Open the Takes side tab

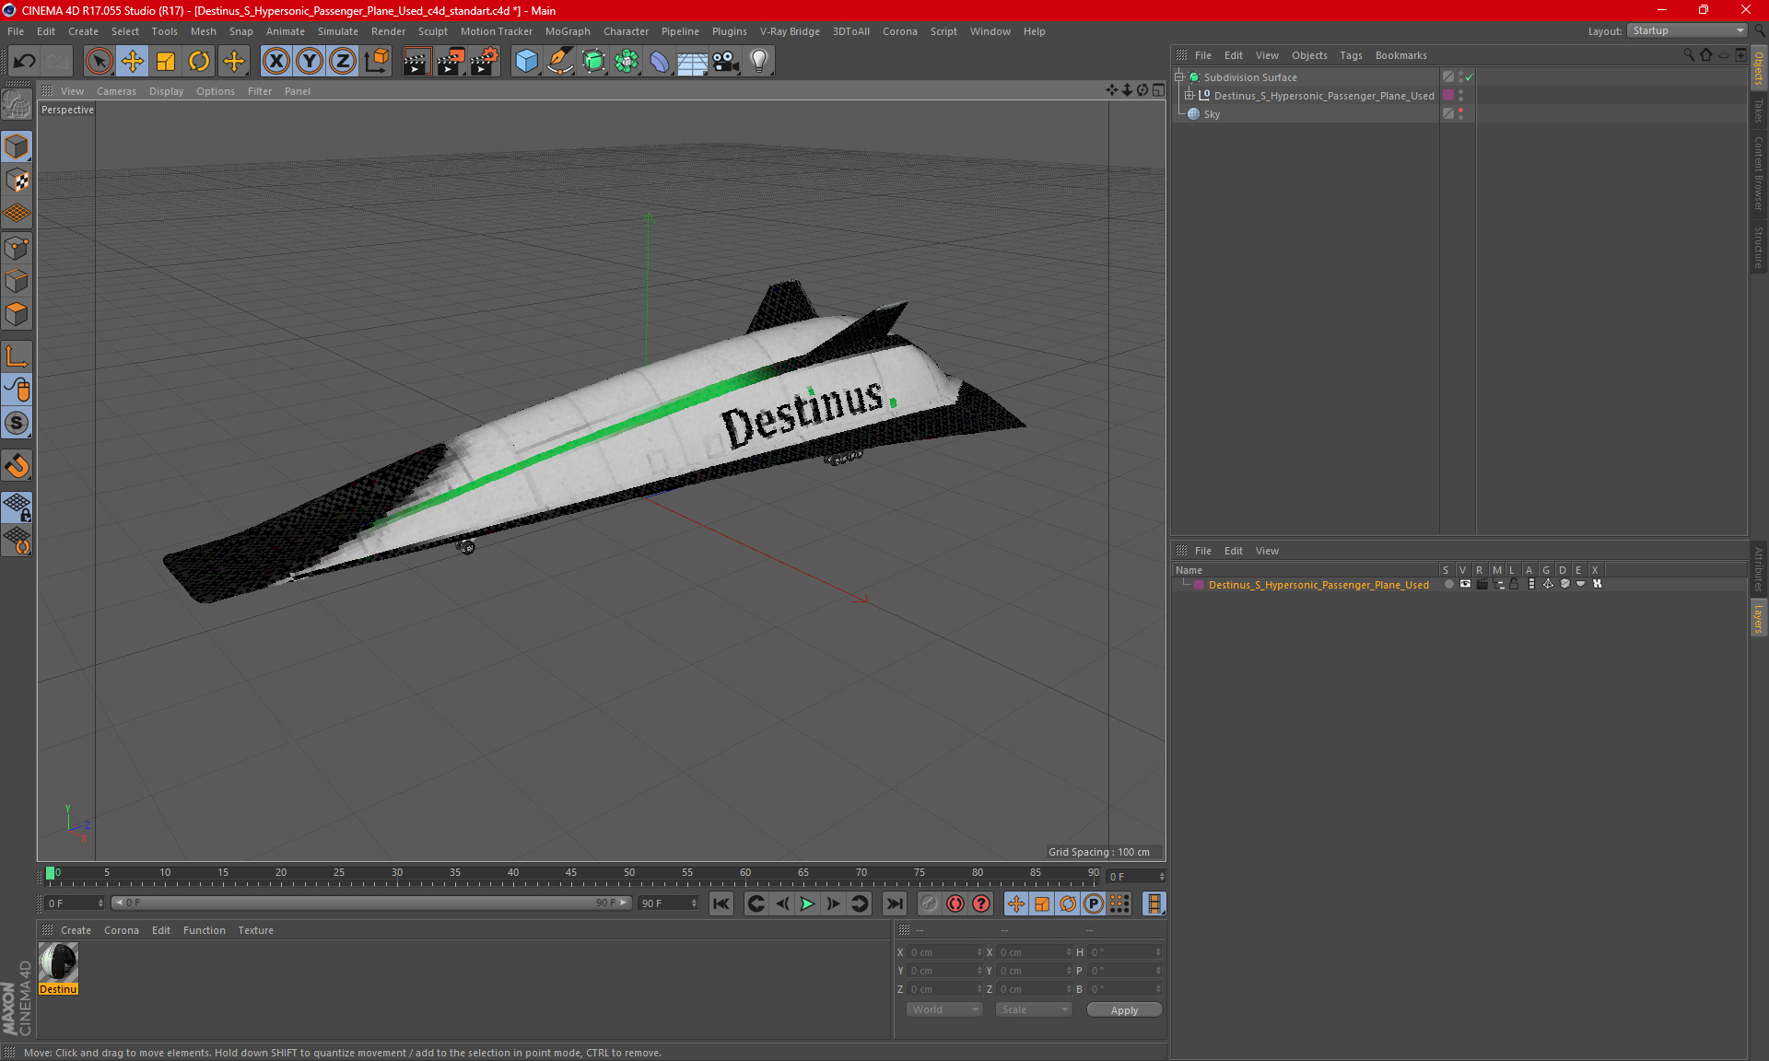1758,111
